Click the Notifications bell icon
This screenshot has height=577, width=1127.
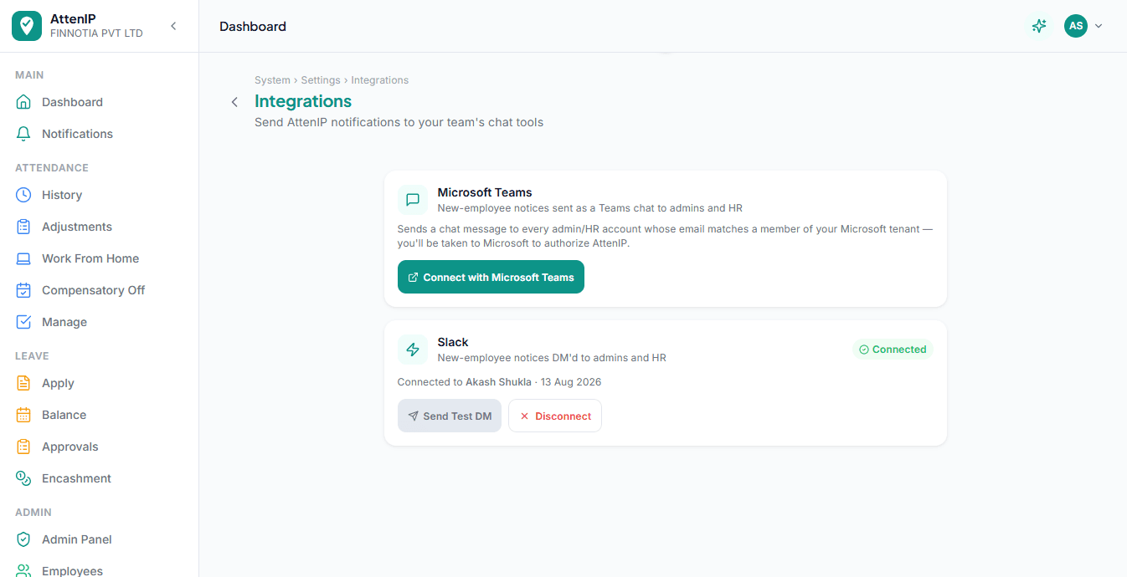tap(23, 134)
